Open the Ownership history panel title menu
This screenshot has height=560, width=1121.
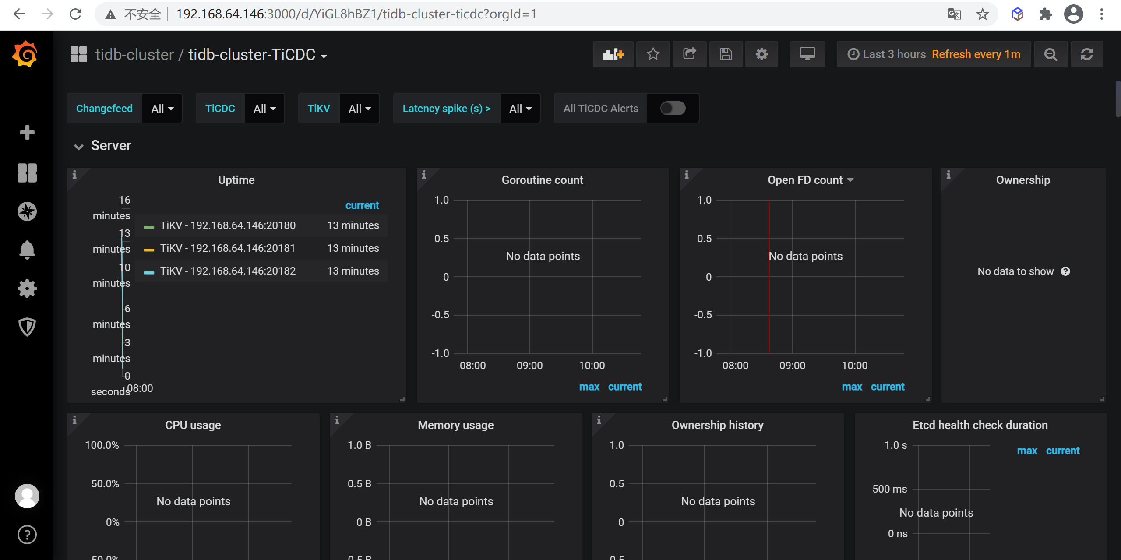click(718, 425)
